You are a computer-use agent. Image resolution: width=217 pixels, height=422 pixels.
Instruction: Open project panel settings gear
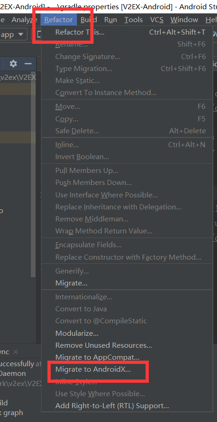[x=13, y=64]
